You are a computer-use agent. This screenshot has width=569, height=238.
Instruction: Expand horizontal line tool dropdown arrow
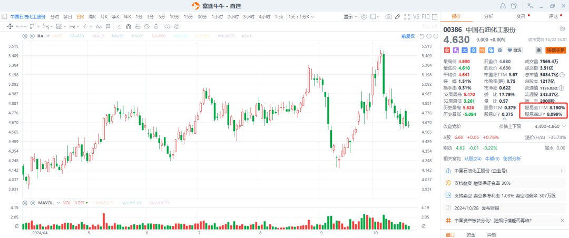(x=25, y=26)
